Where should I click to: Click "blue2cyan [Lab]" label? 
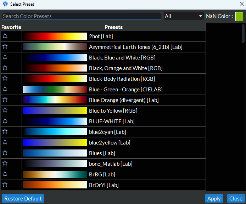[107, 132]
